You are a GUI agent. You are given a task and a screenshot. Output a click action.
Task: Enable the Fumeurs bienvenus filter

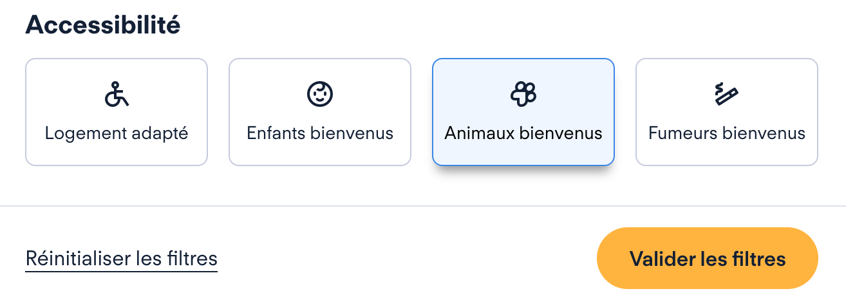[727, 112]
